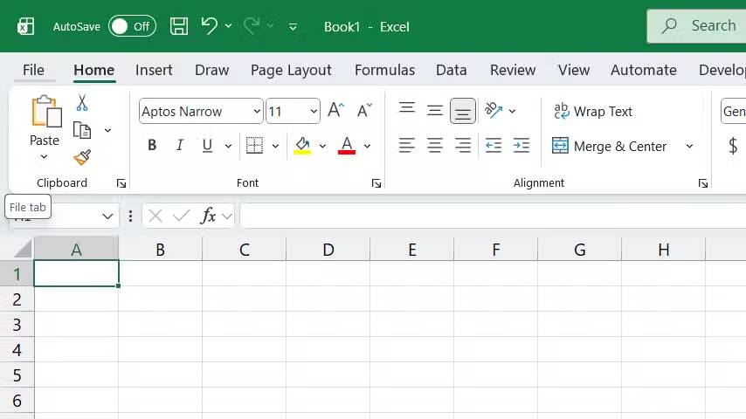Click the Save floppy disk icon
The width and height of the screenshot is (746, 419).
[179, 26]
